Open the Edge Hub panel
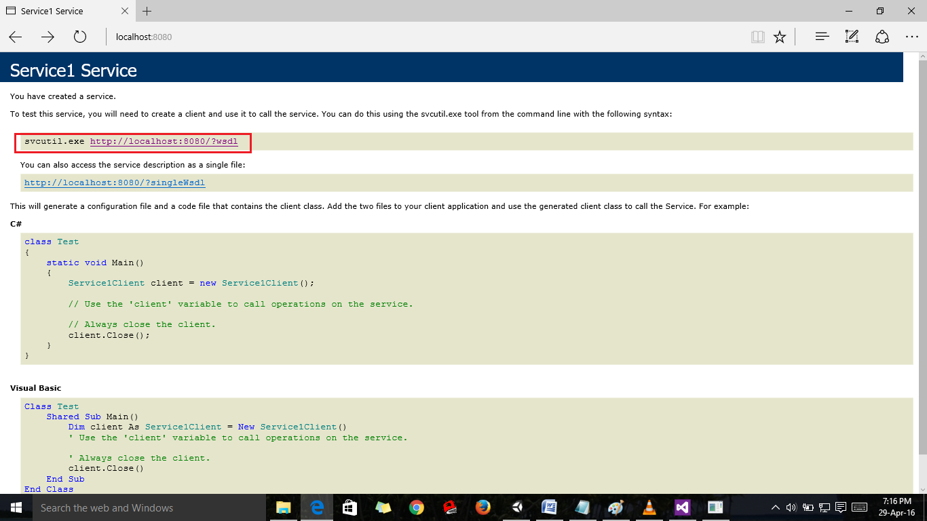 click(x=822, y=37)
